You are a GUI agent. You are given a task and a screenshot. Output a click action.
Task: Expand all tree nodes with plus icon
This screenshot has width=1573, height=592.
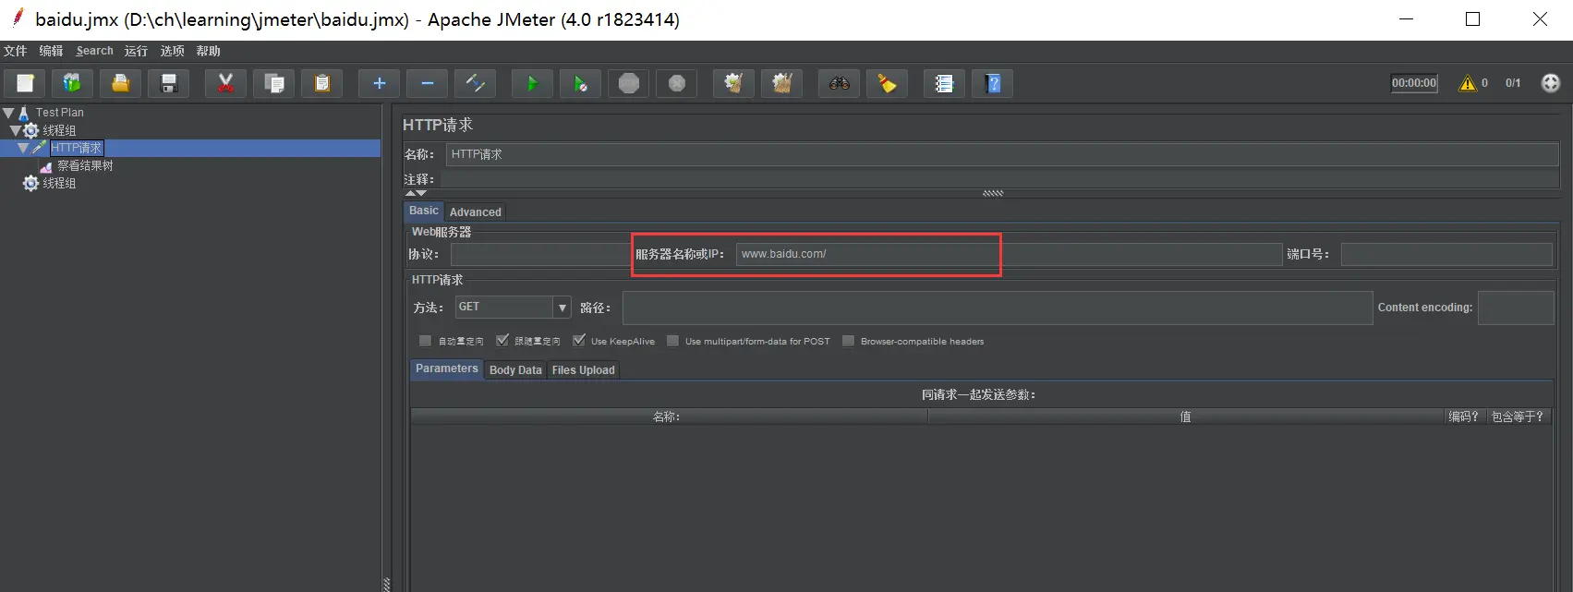[379, 83]
